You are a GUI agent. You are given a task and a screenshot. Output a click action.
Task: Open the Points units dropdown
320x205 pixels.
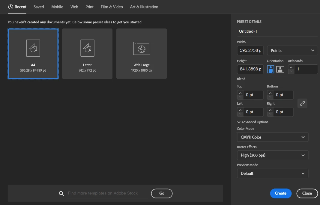292,50
